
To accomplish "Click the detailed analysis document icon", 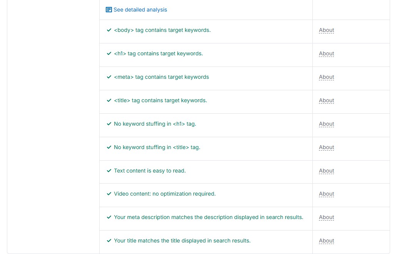I will click(x=109, y=9).
